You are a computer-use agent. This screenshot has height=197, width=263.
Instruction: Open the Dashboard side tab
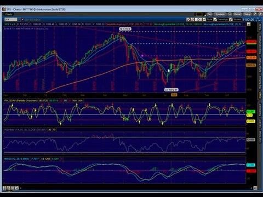click(x=260, y=109)
